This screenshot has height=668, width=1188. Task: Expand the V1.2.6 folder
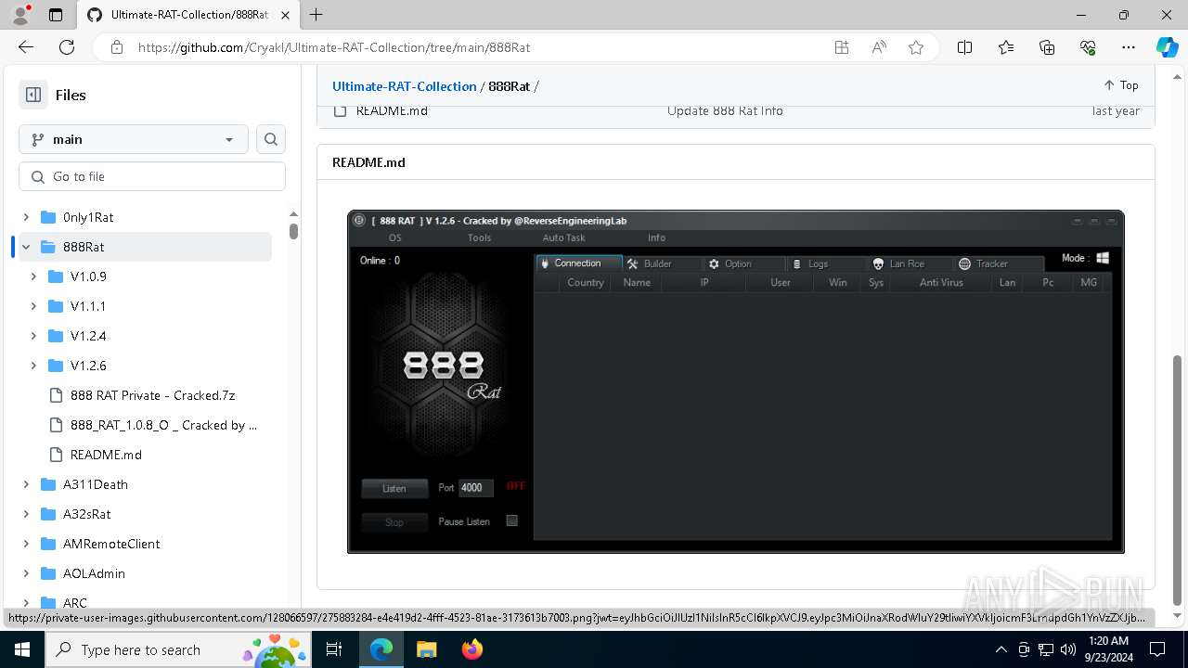33,366
